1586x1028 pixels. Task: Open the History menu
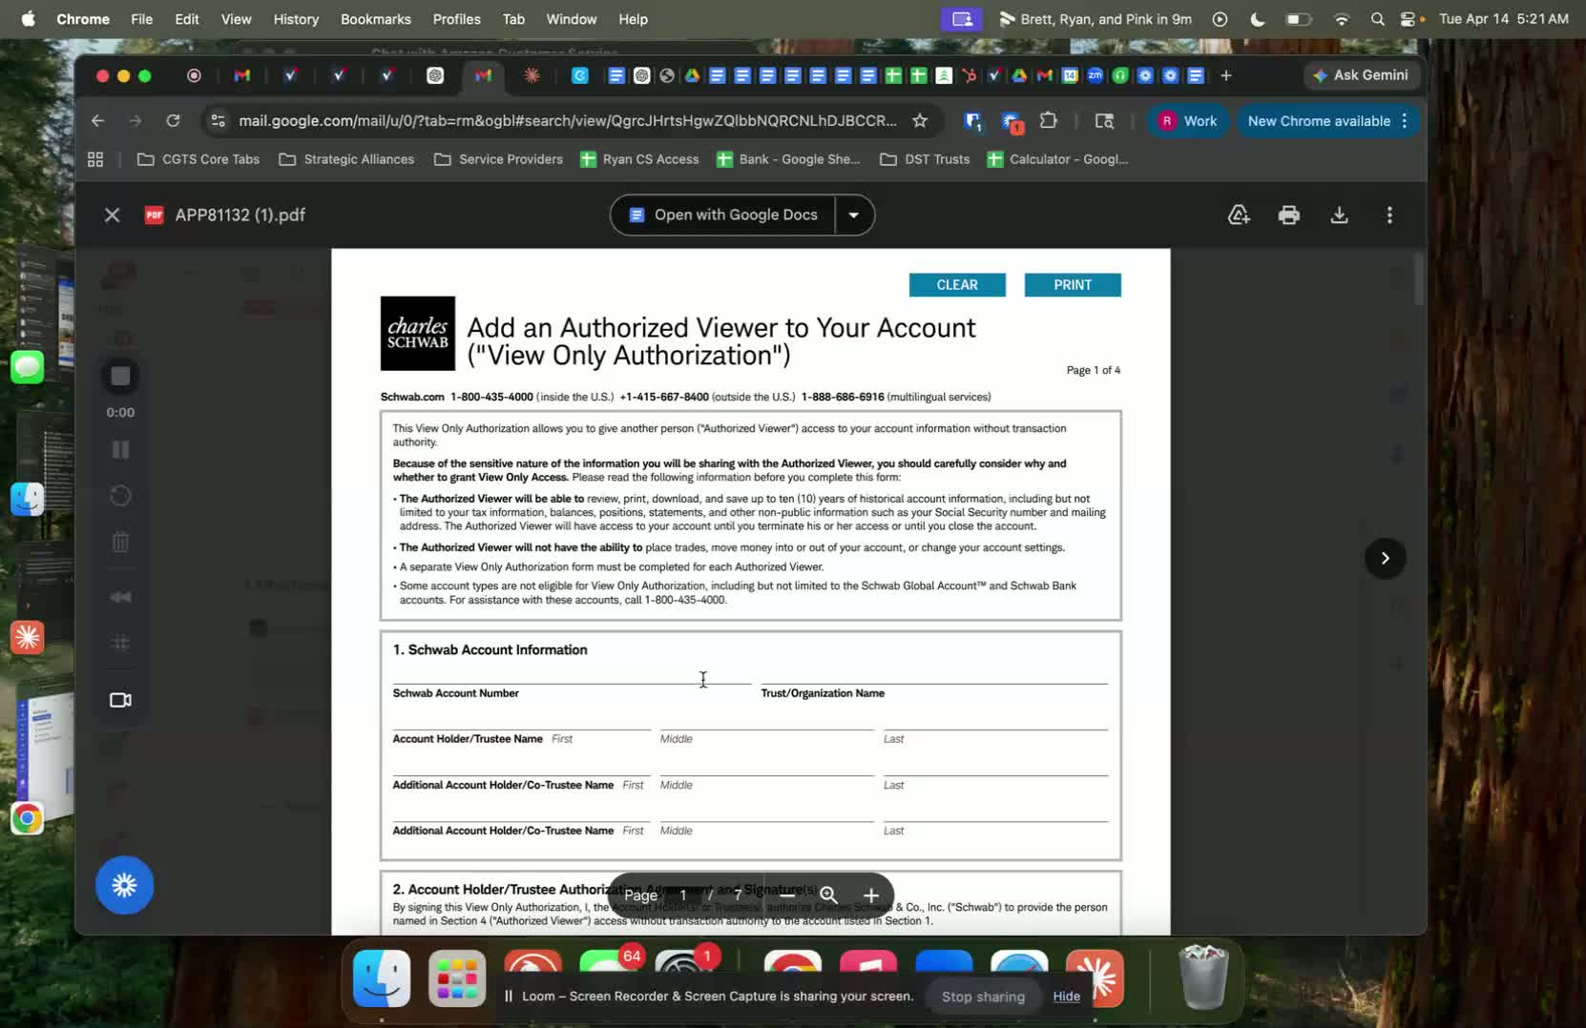pos(296,19)
